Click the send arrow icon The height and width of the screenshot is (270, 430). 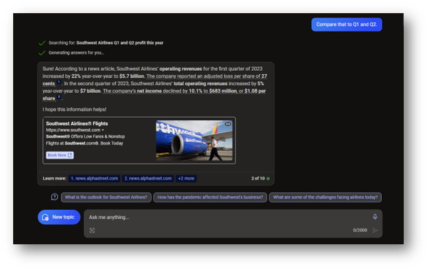(x=375, y=231)
